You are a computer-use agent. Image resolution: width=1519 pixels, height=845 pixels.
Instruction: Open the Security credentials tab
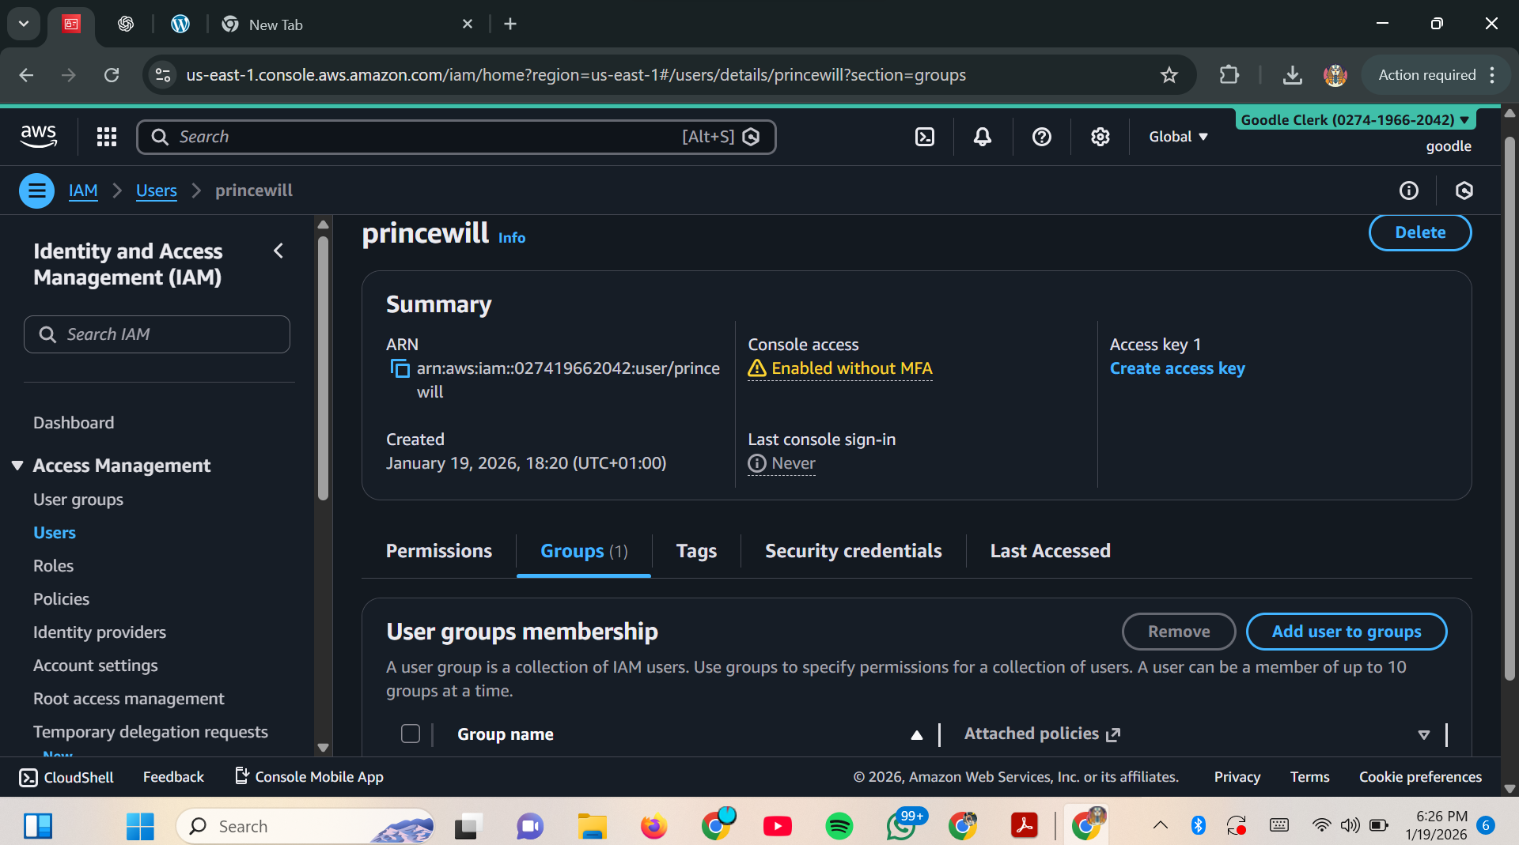coord(853,551)
